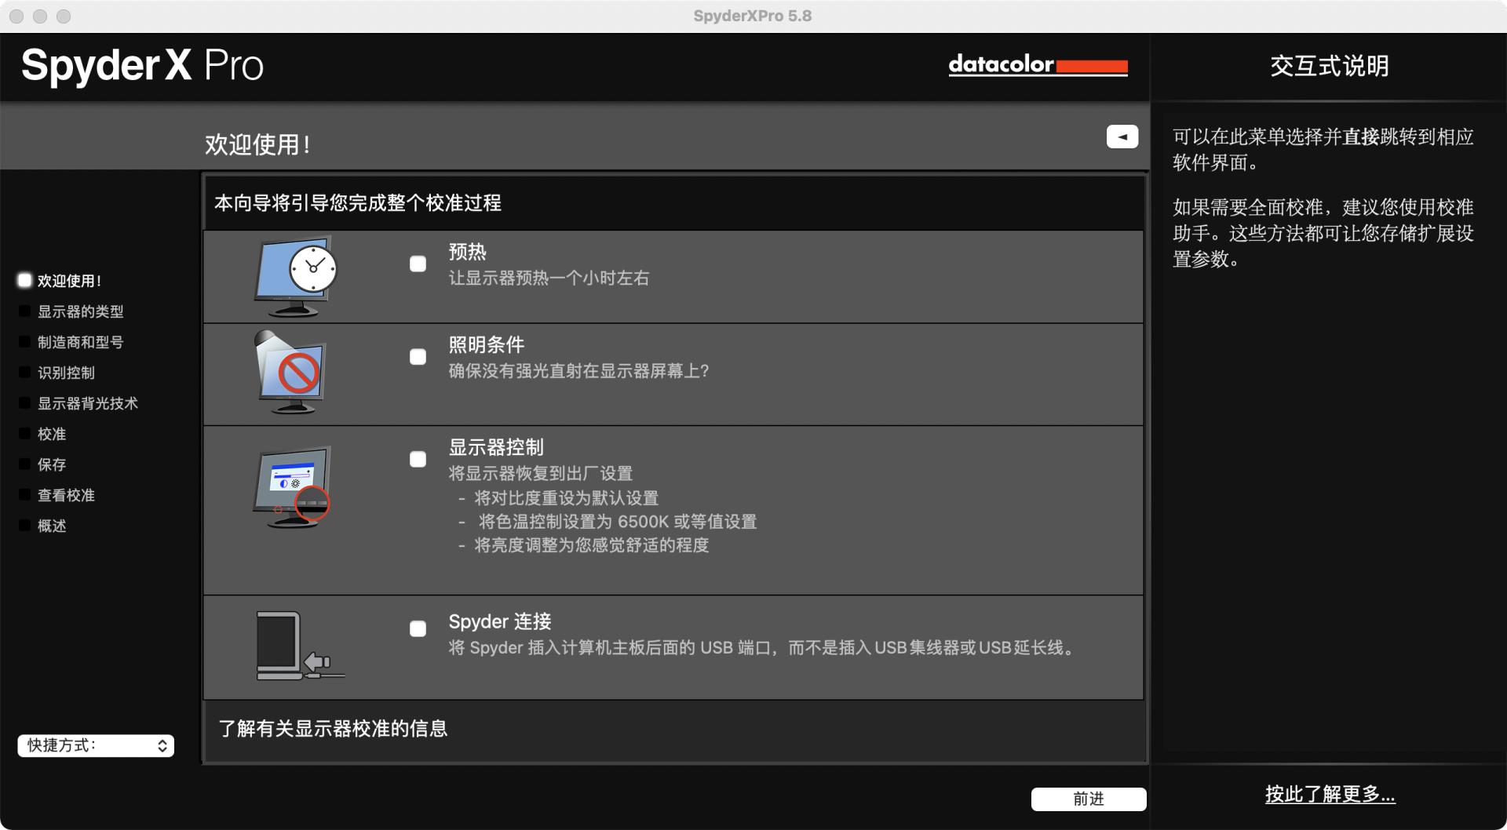Click the 前进 next button

pos(1089,799)
